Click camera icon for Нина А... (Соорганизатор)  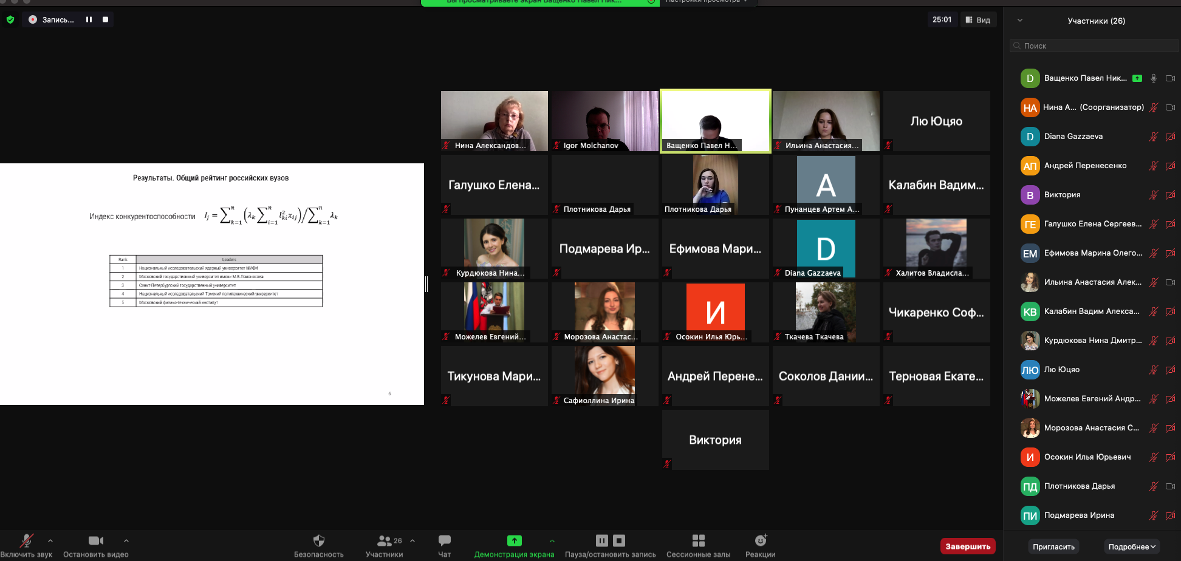[1170, 107]
